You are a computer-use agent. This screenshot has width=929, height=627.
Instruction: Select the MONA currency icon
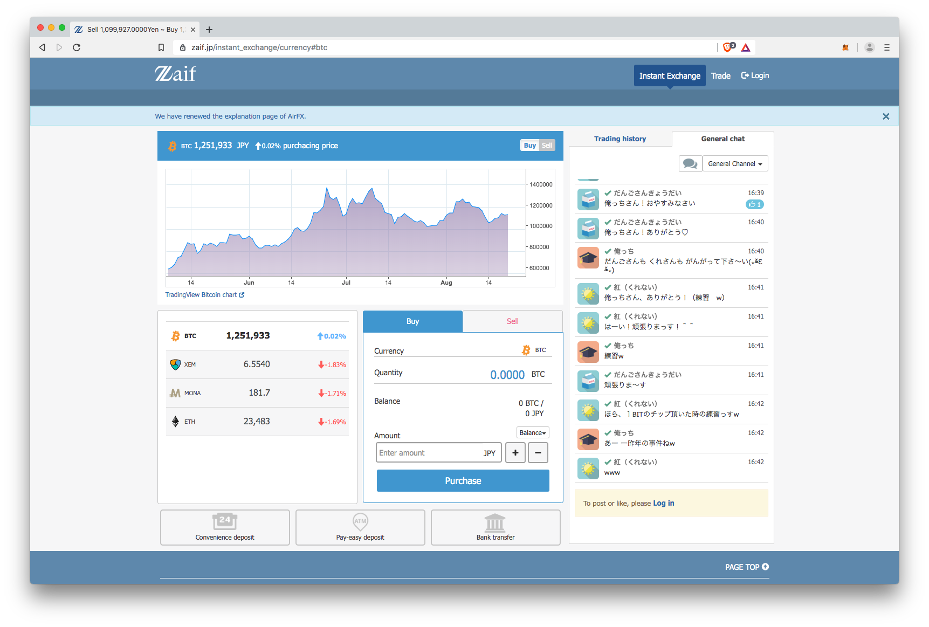[175, 393]
